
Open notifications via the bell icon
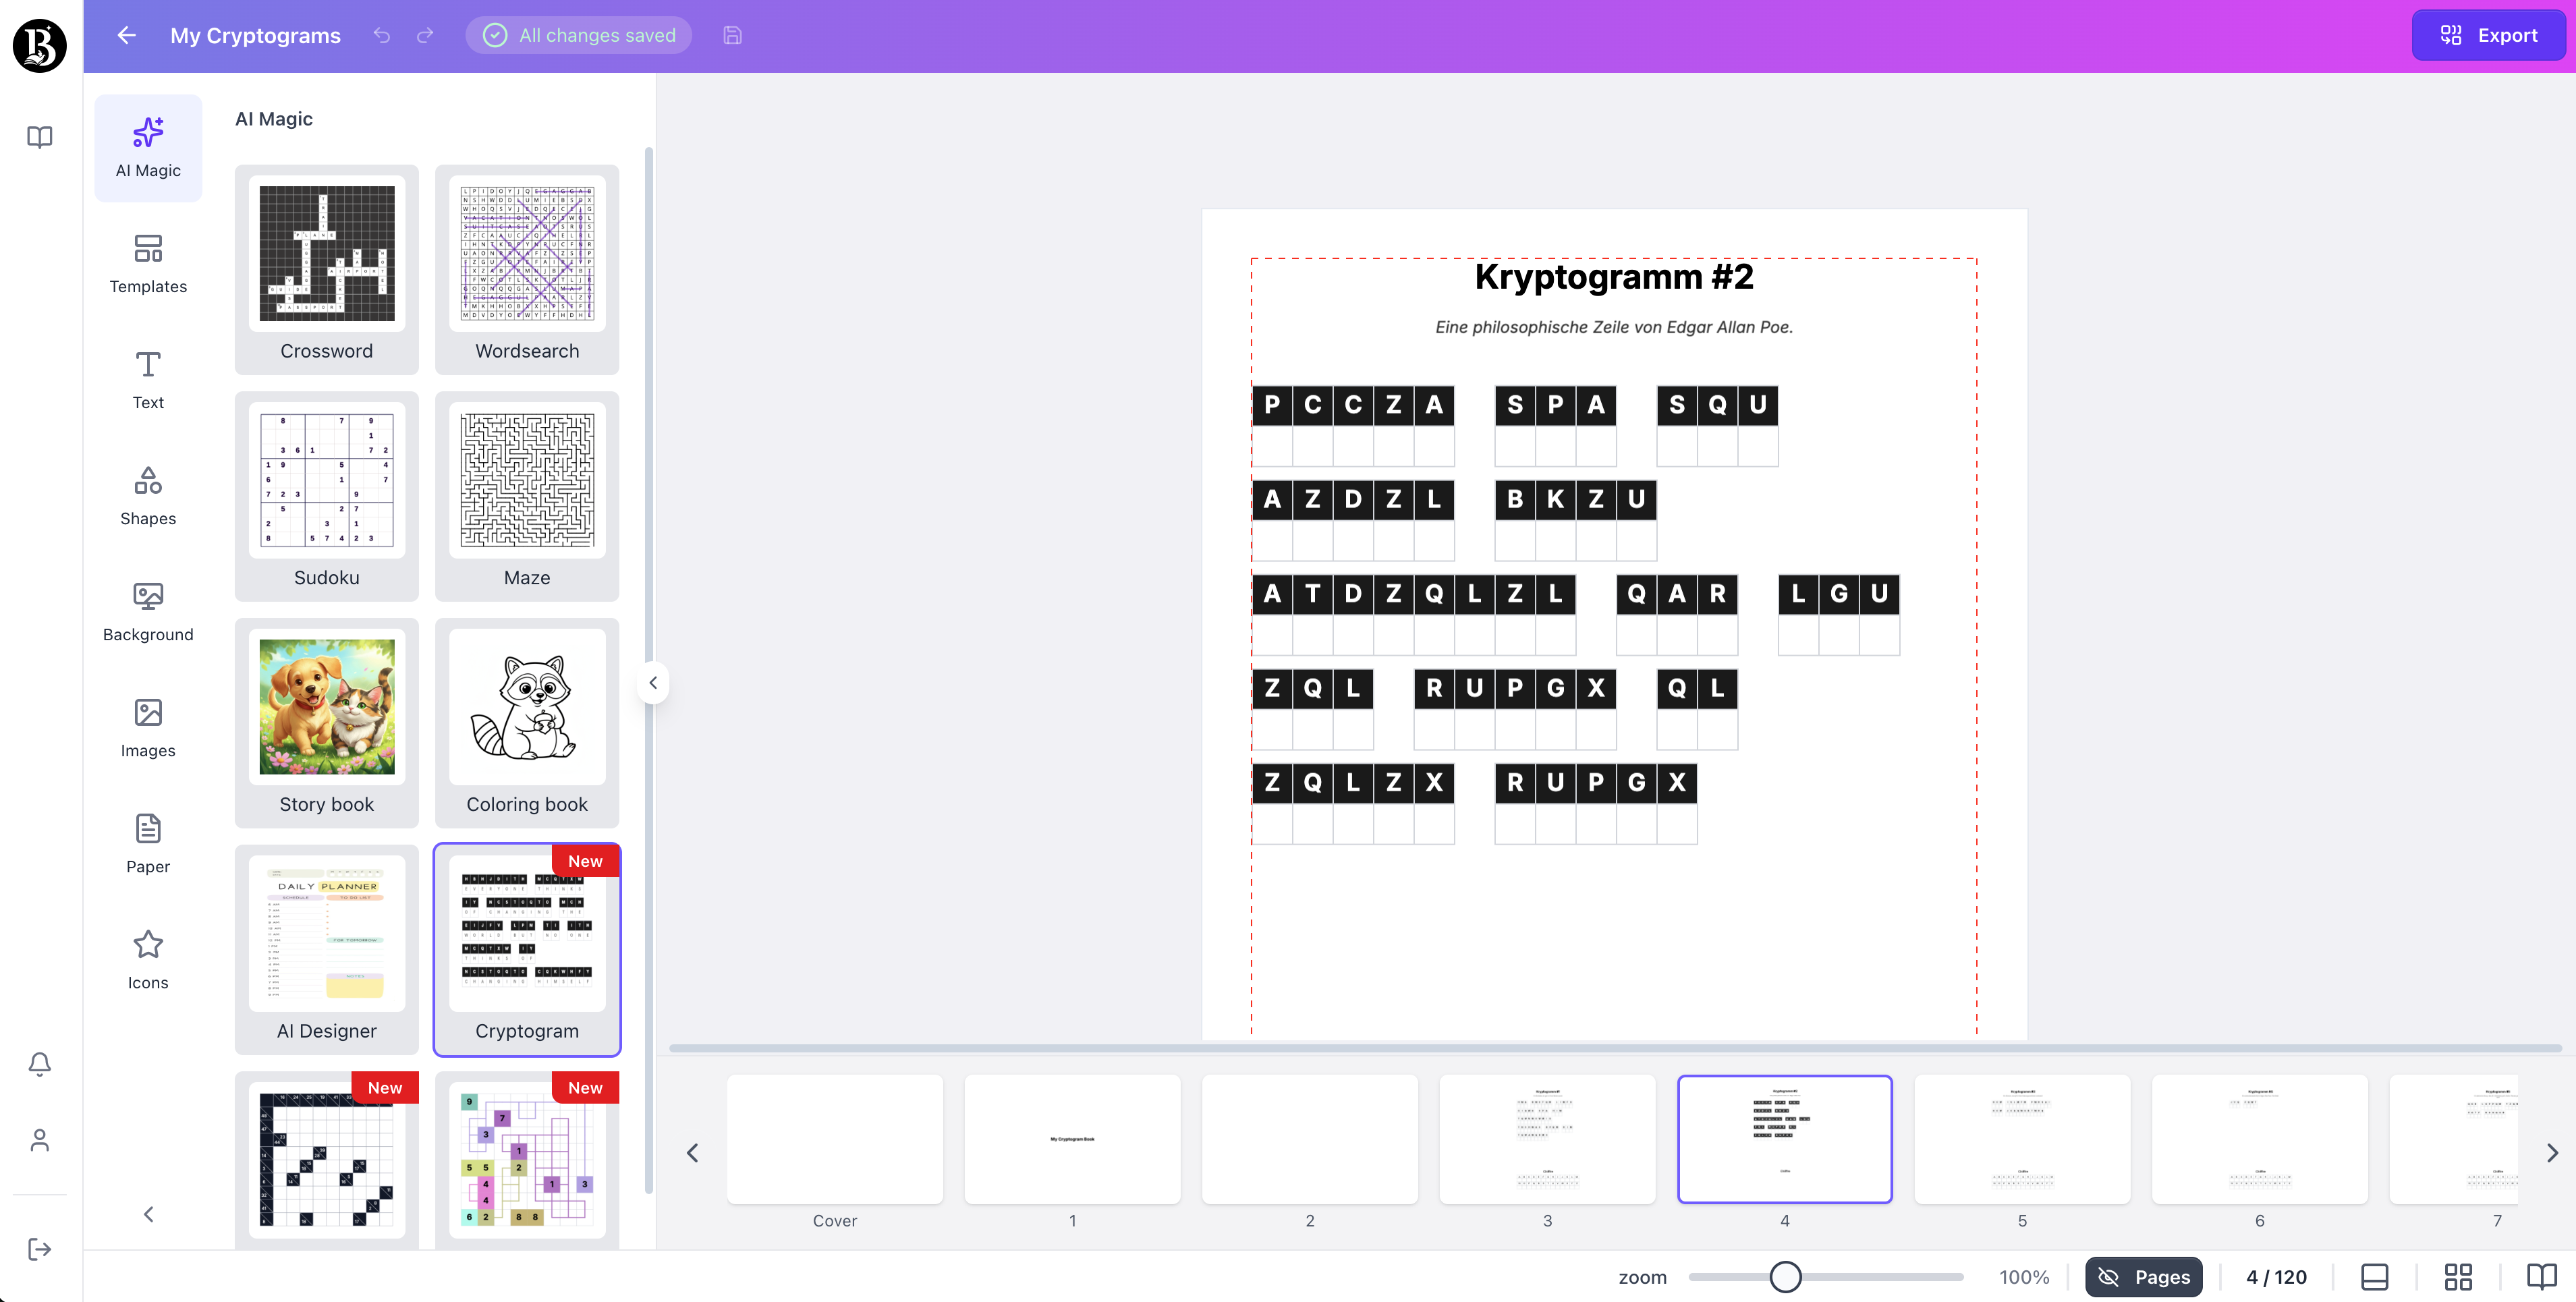coord(39,1063)
